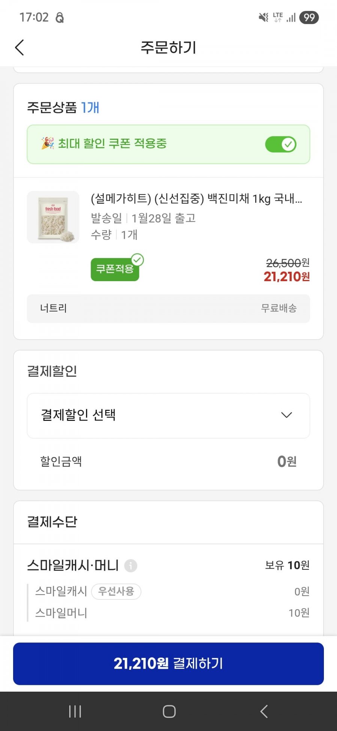The width and height of the screenshot is (337, 731).
Task: Tap the Smile Cash·Money info icon
Action: [131, 565]
